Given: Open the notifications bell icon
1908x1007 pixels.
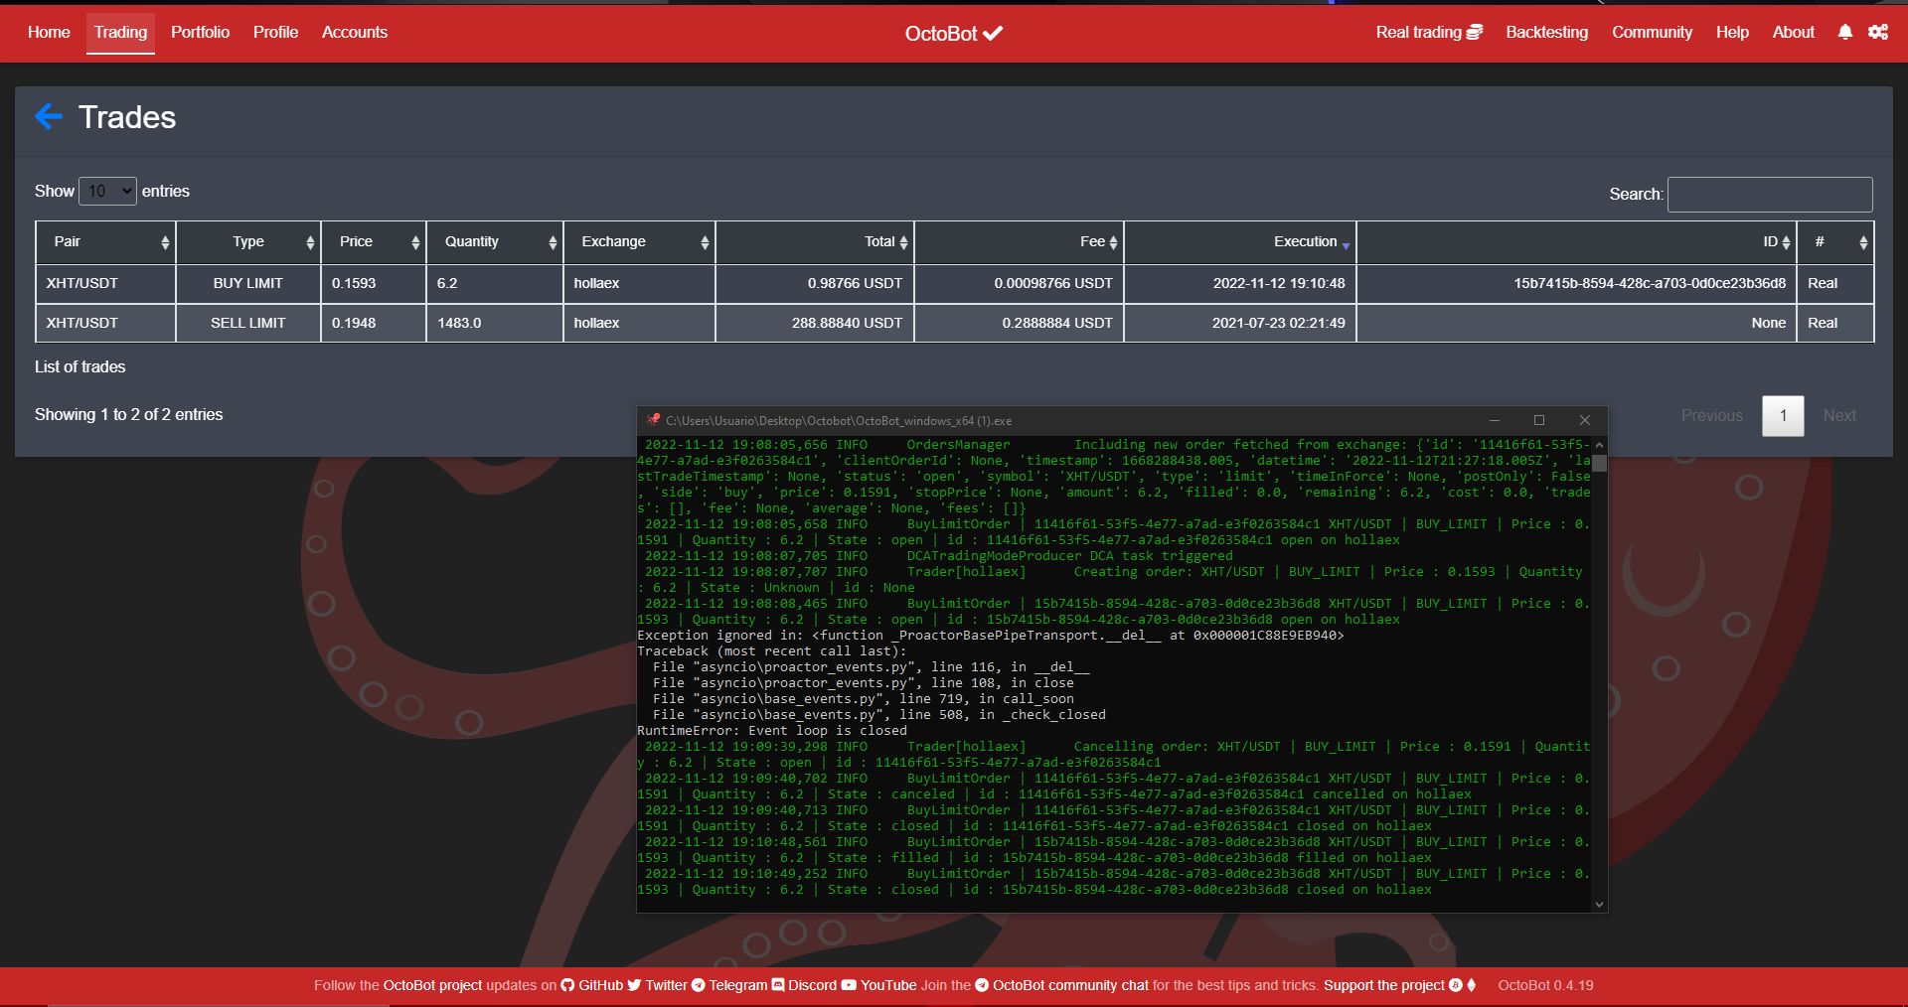Looking at the screenshot, I should 1844,32.
